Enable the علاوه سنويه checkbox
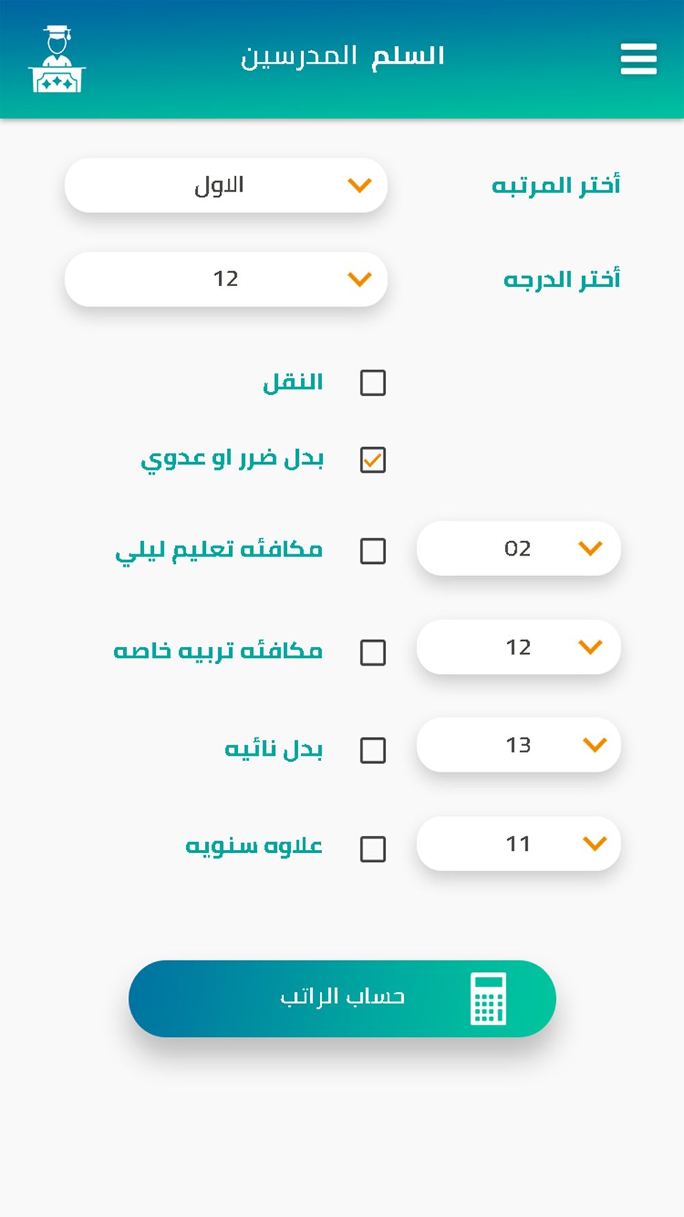The height and width of the screenshot is (1217, 684). click(373, 849)
